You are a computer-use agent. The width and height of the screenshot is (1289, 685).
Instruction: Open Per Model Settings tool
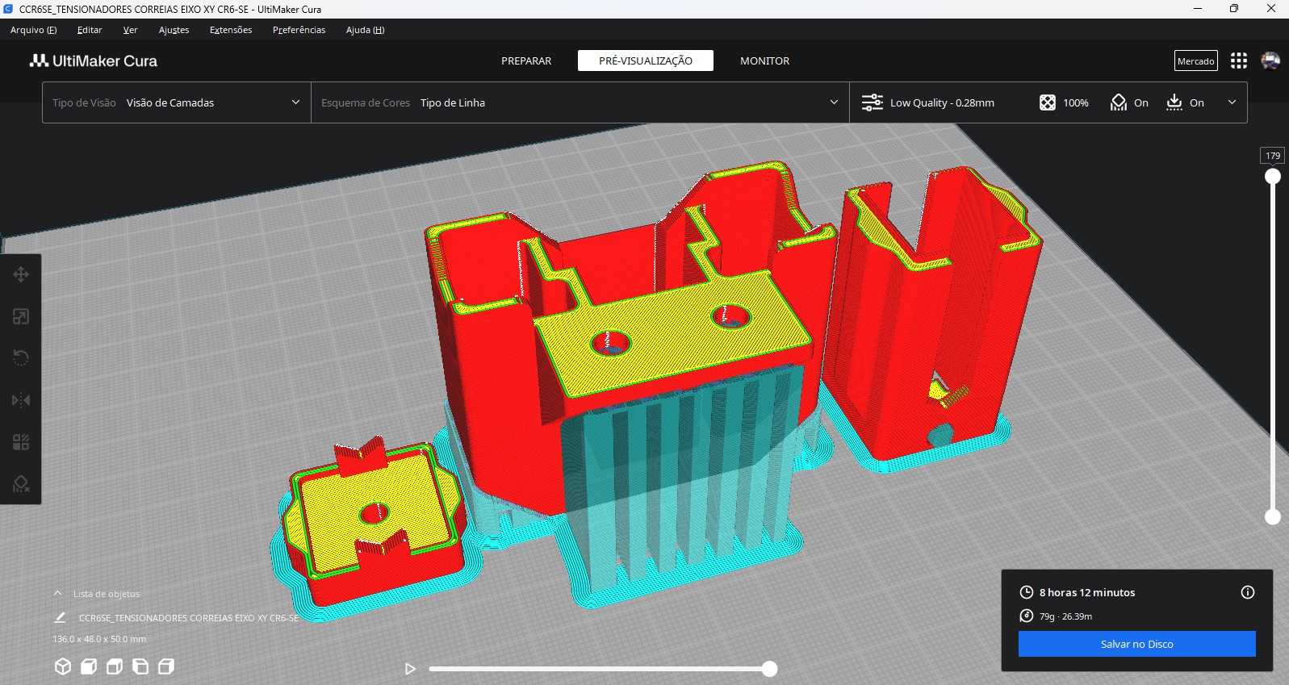click(21, 442)
